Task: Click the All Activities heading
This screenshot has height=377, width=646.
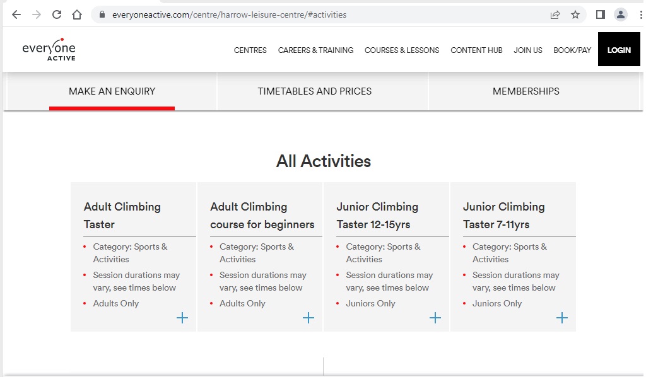Action: pos(324,161)
